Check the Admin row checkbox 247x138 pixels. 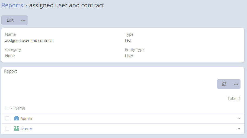[x=7, y=119]
